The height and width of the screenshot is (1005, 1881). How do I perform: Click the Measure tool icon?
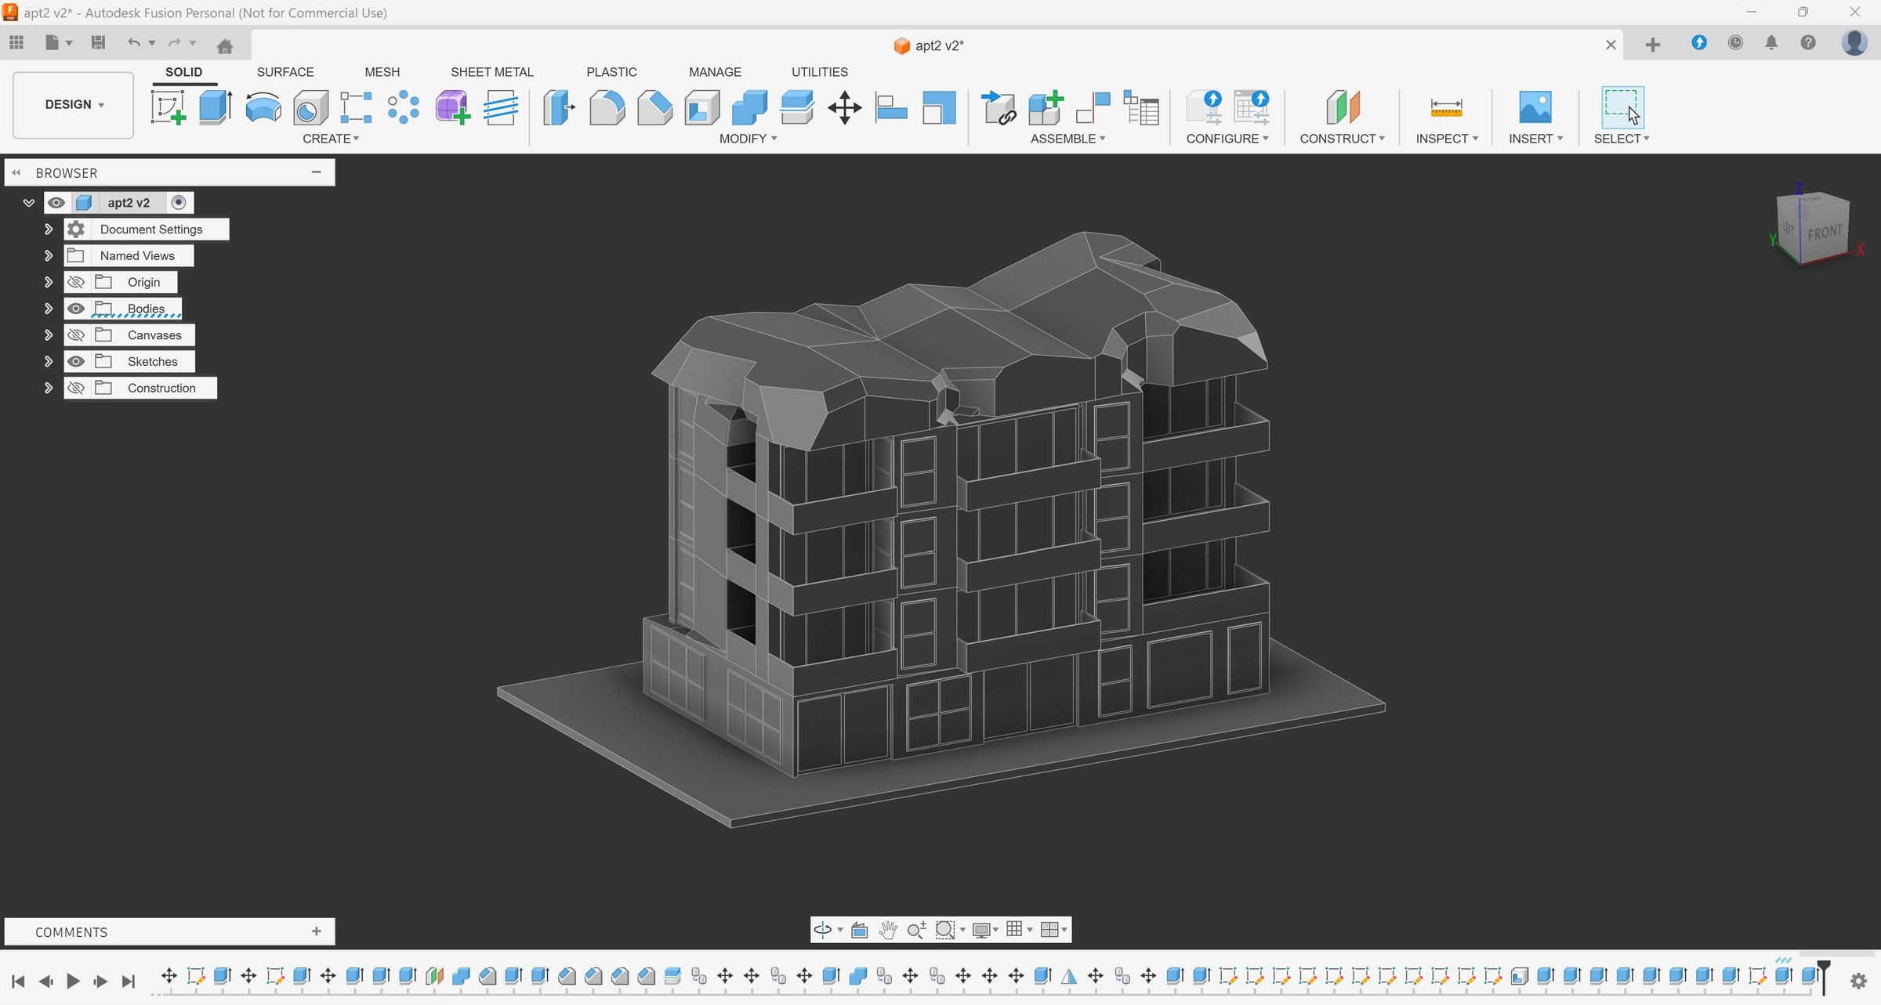point(1446,107)
